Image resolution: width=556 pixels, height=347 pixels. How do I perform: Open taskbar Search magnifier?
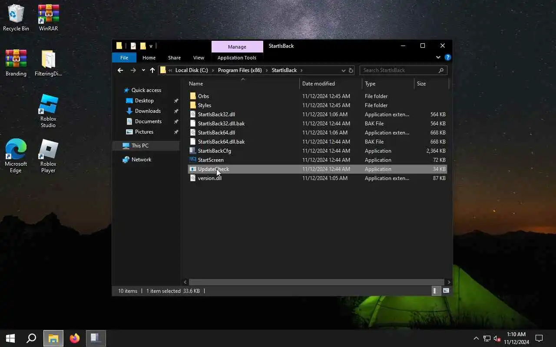(x=31, y=338)
